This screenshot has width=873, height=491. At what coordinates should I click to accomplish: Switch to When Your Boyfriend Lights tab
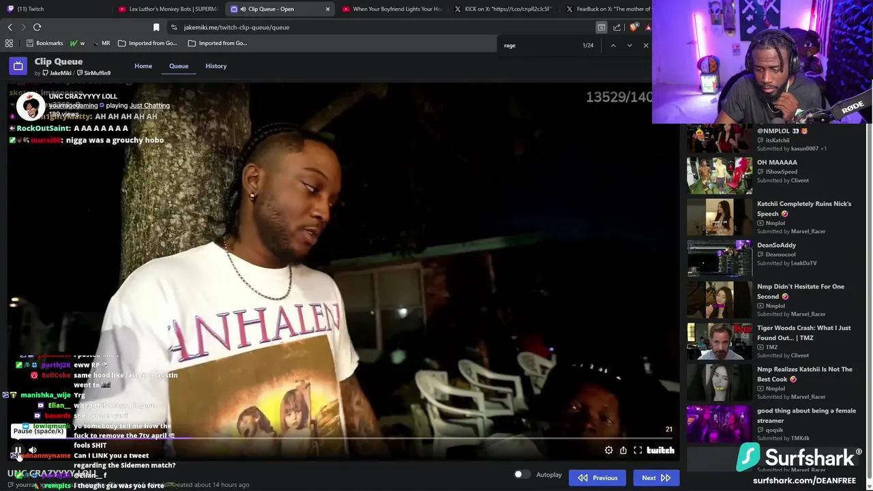click(x=392, y=9)
